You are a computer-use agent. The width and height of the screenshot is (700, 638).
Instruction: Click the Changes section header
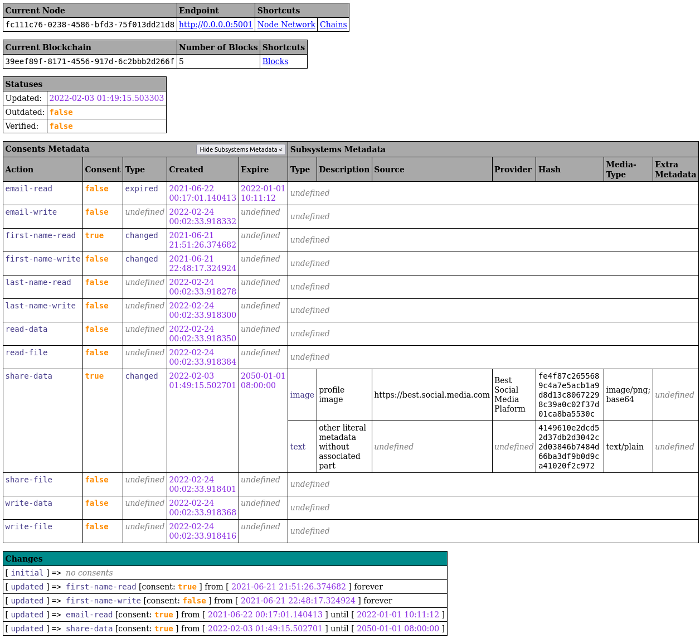point(225,559)
